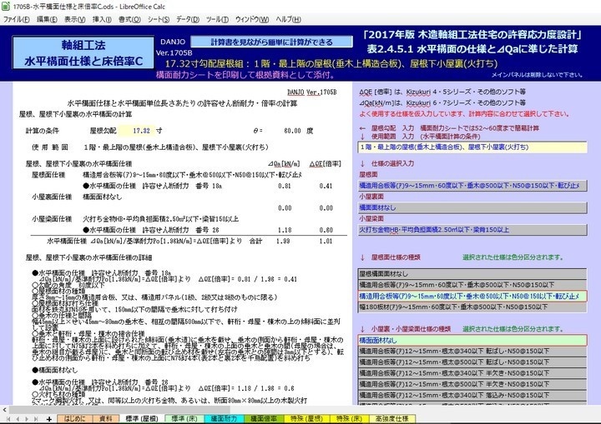Select highlighted 構面面材なし in 小屋裏 list

472,340
